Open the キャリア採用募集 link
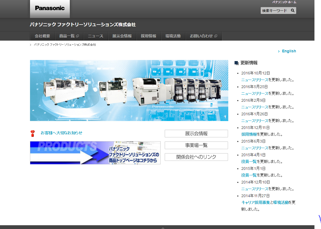The height and width of the screenshot is (229, 321). (256, 203)
